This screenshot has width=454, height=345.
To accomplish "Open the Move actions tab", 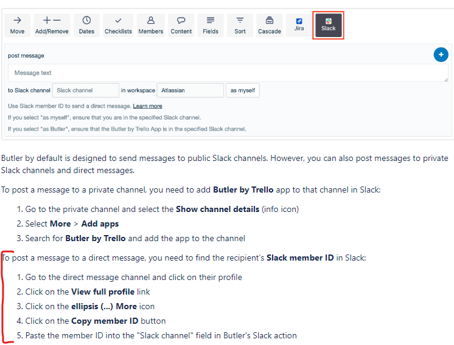I will tap(18, 25).
